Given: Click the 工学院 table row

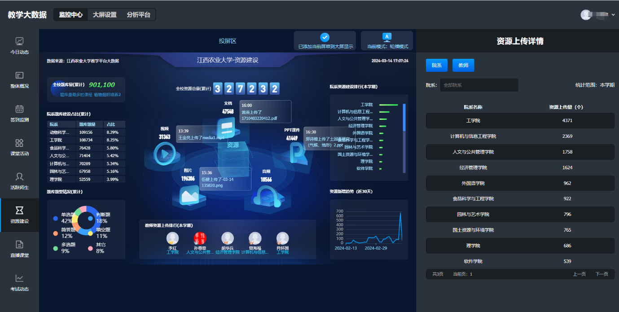Looking at the screenshot, I should click(520, 120).
